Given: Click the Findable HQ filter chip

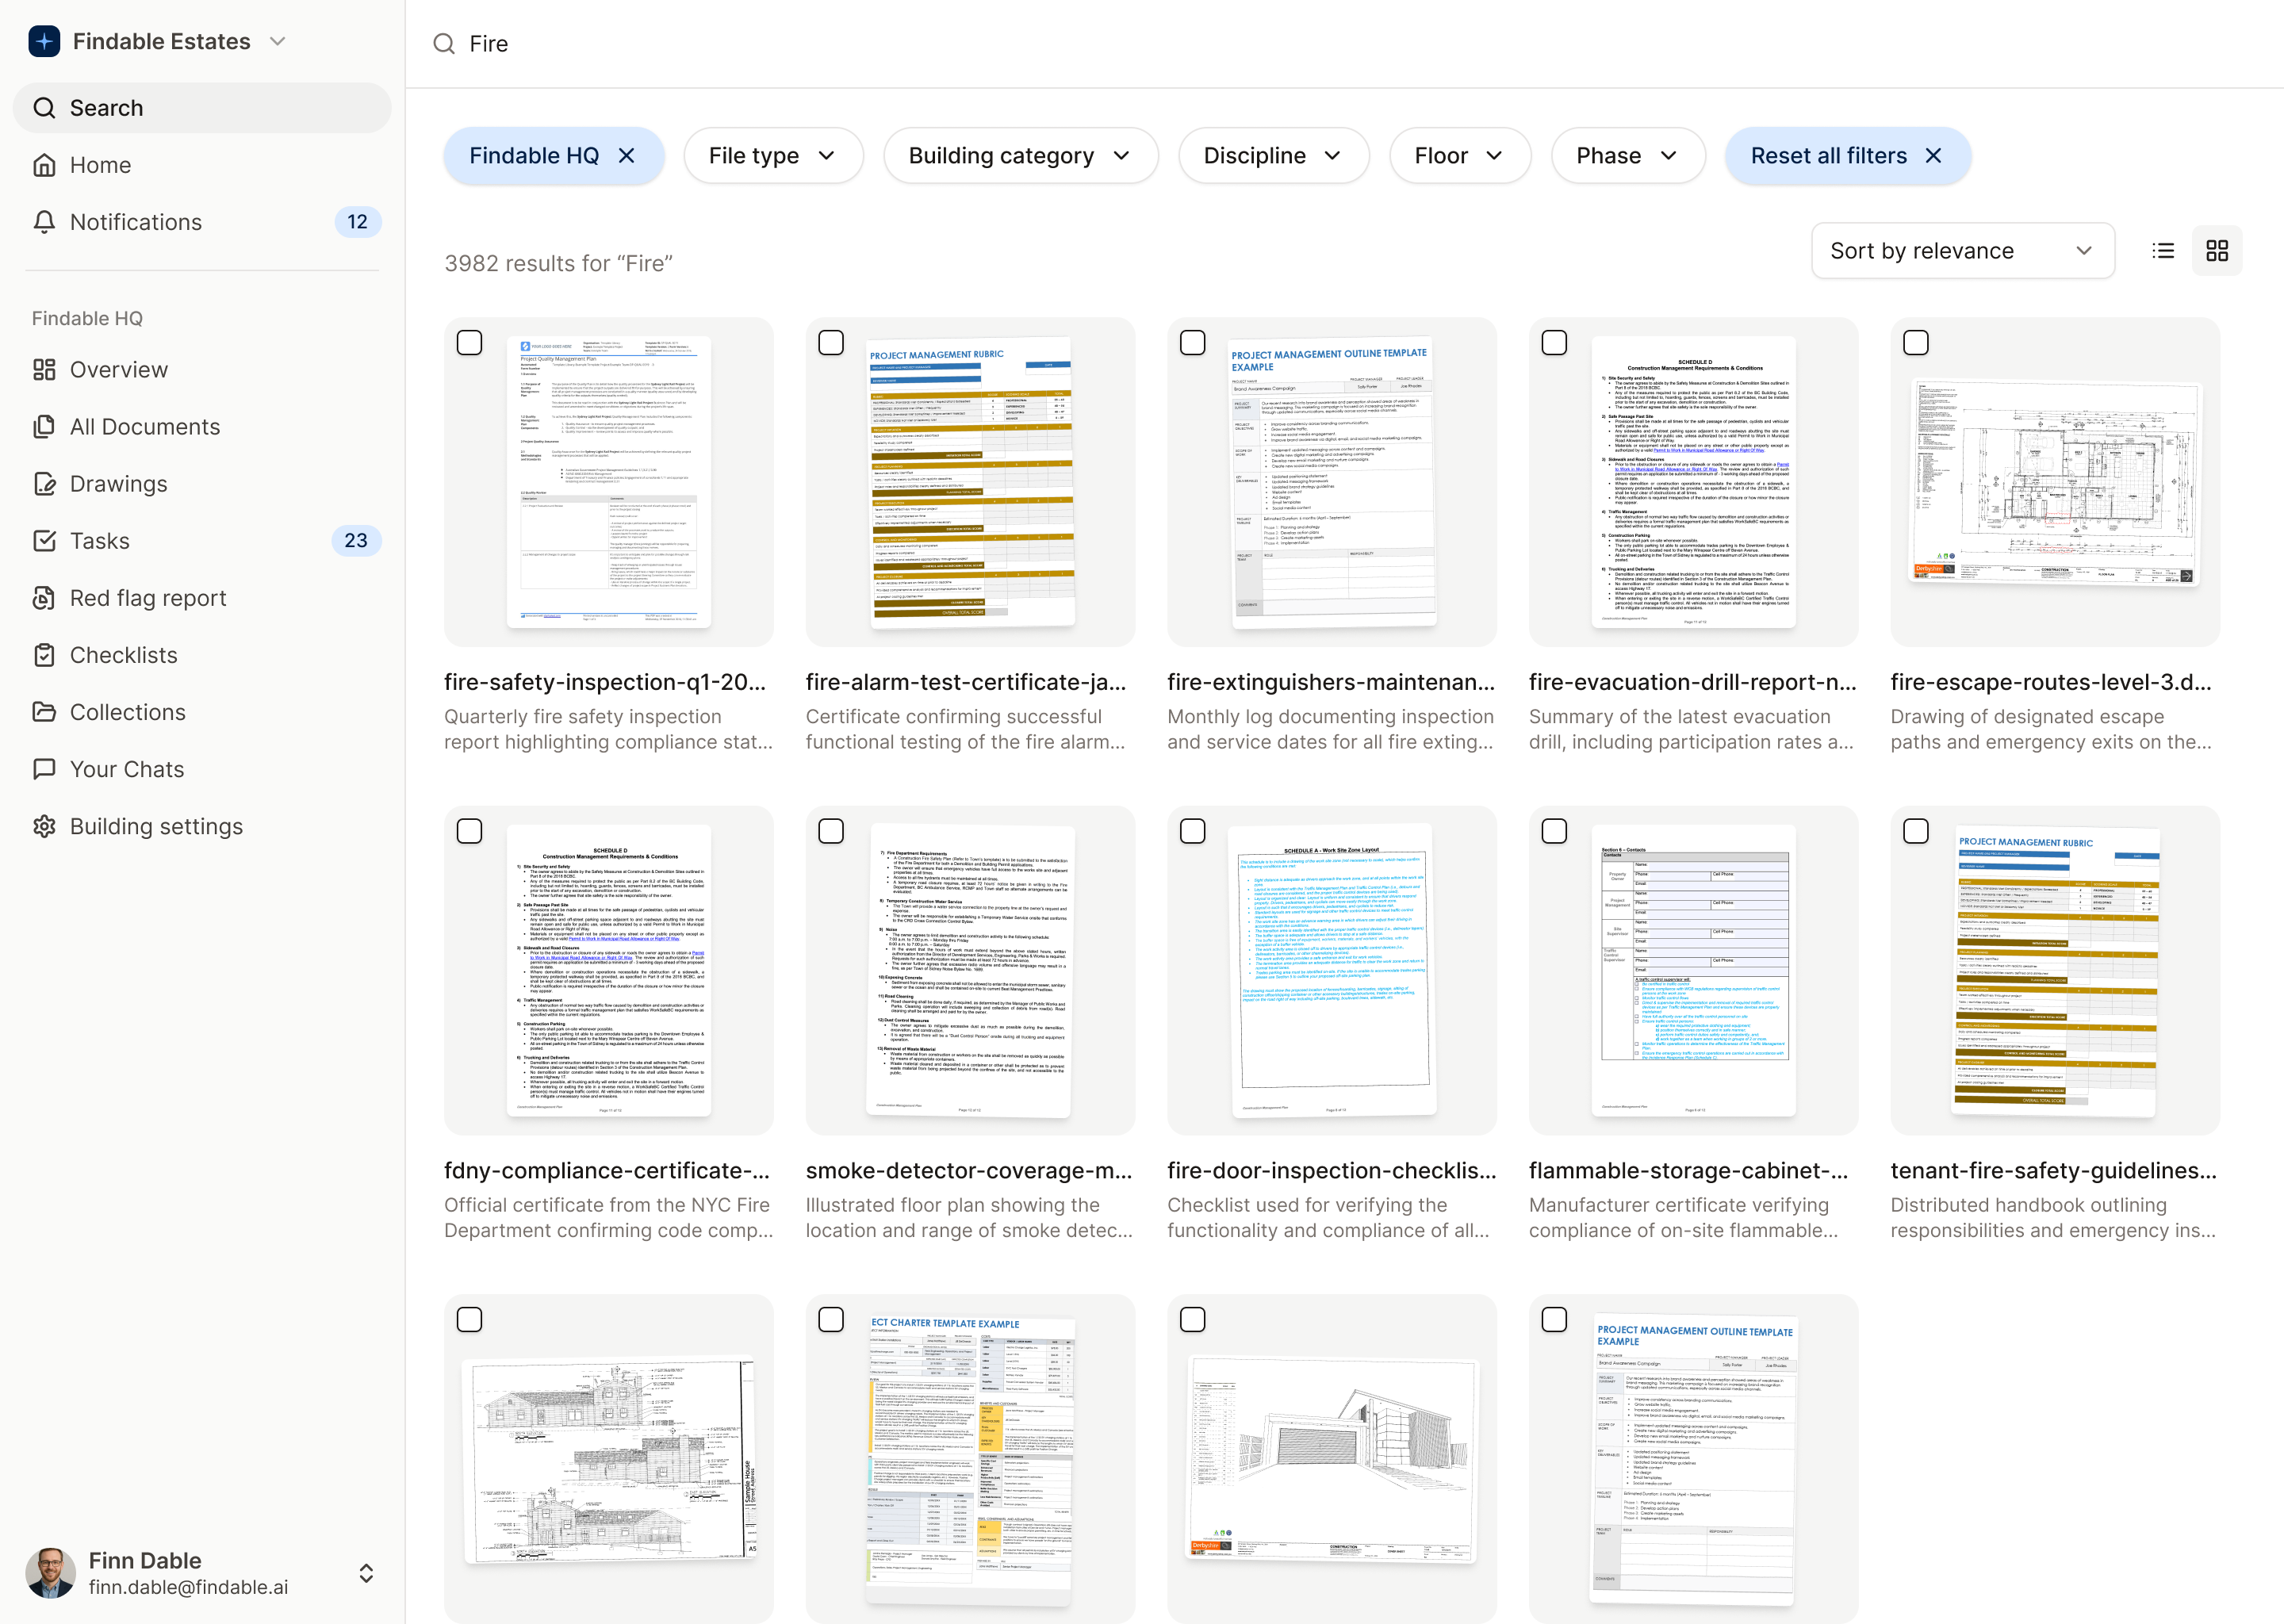Looking at the screenshot, I should click(x=554, y=156).
